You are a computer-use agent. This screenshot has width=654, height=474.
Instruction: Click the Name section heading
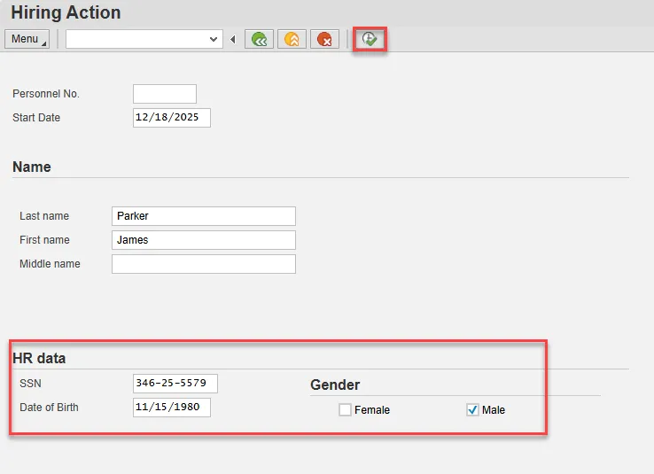[32, 167]
